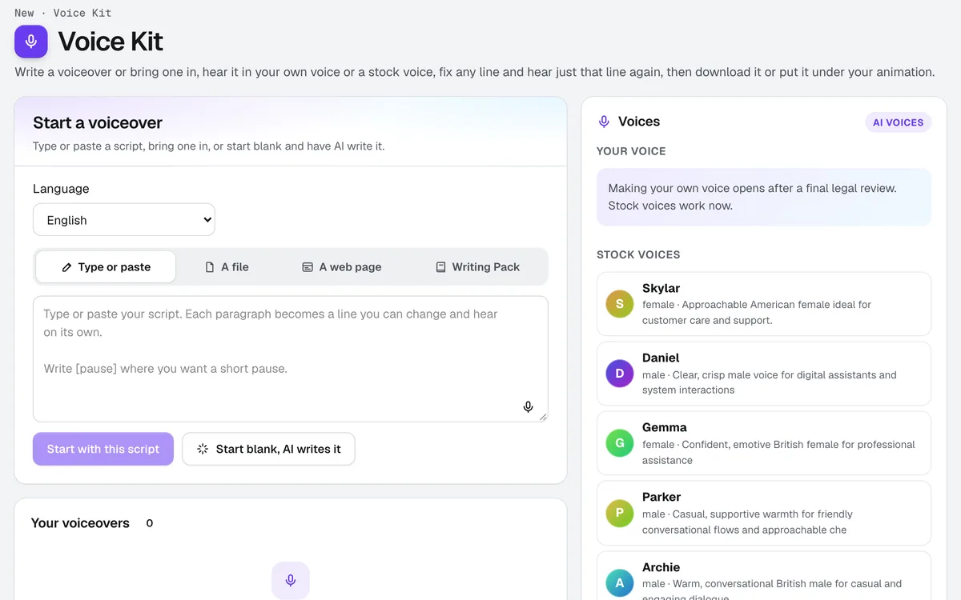Click the sparkle icon on Start blank button
The image size is (961, 600).
(203, 450)
